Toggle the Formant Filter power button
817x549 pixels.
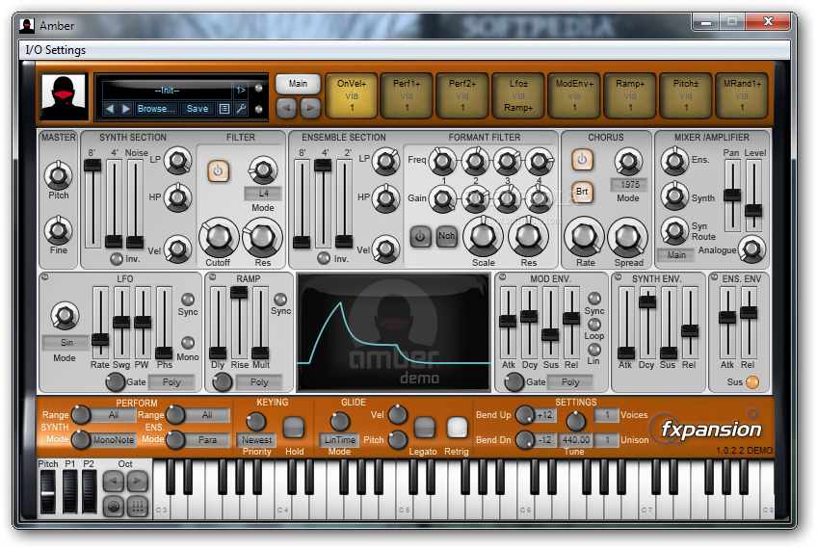click(420, 237)
